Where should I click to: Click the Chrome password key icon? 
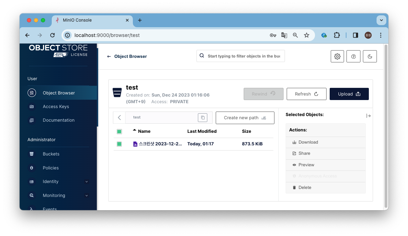click(273, 35)
